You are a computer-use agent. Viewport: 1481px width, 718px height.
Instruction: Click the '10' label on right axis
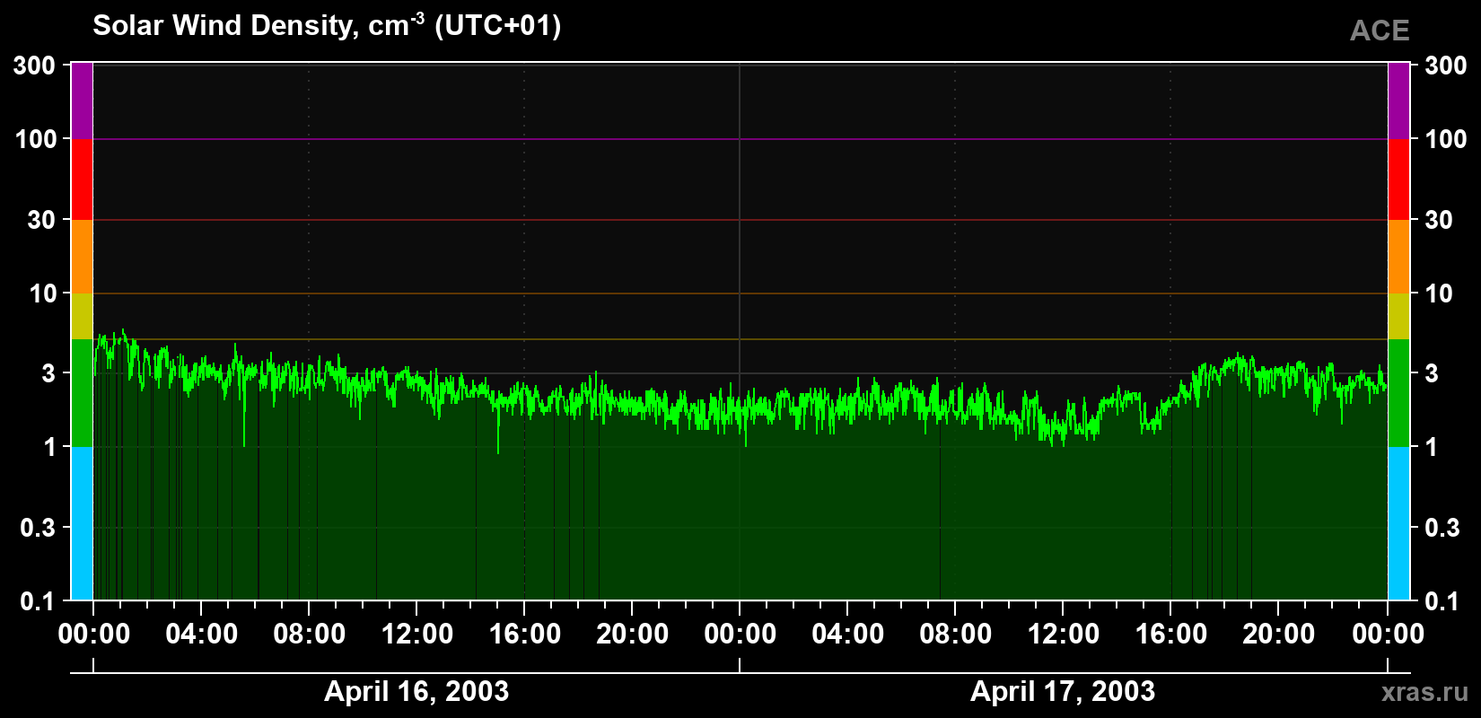pyautogui.click(x=1439, y=293)
